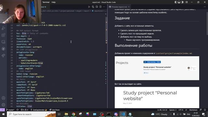Image resolution: width=208 pixels, height=117 pixels.
Task: Change line ending via LF indicator
Action: point(186,110)
